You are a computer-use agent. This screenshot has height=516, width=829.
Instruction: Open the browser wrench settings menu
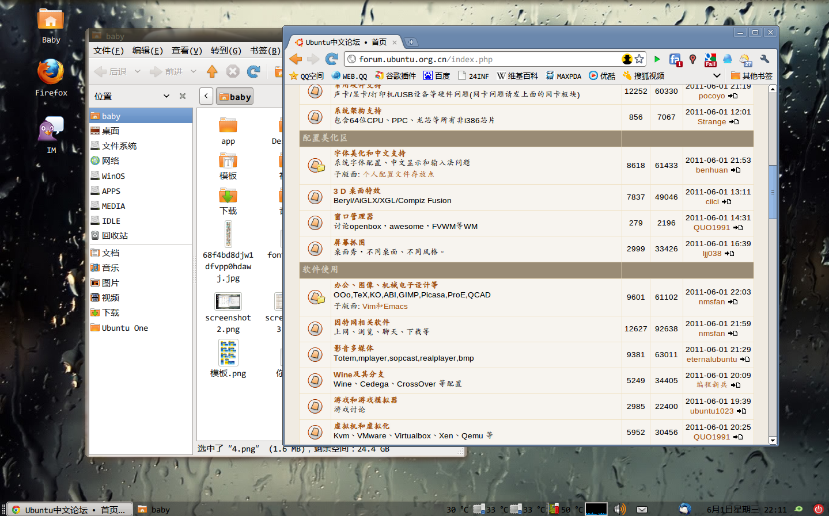tap(764, 59)
